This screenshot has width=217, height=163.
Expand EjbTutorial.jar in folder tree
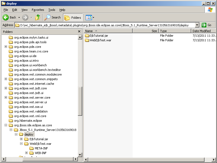coord(21,139)
